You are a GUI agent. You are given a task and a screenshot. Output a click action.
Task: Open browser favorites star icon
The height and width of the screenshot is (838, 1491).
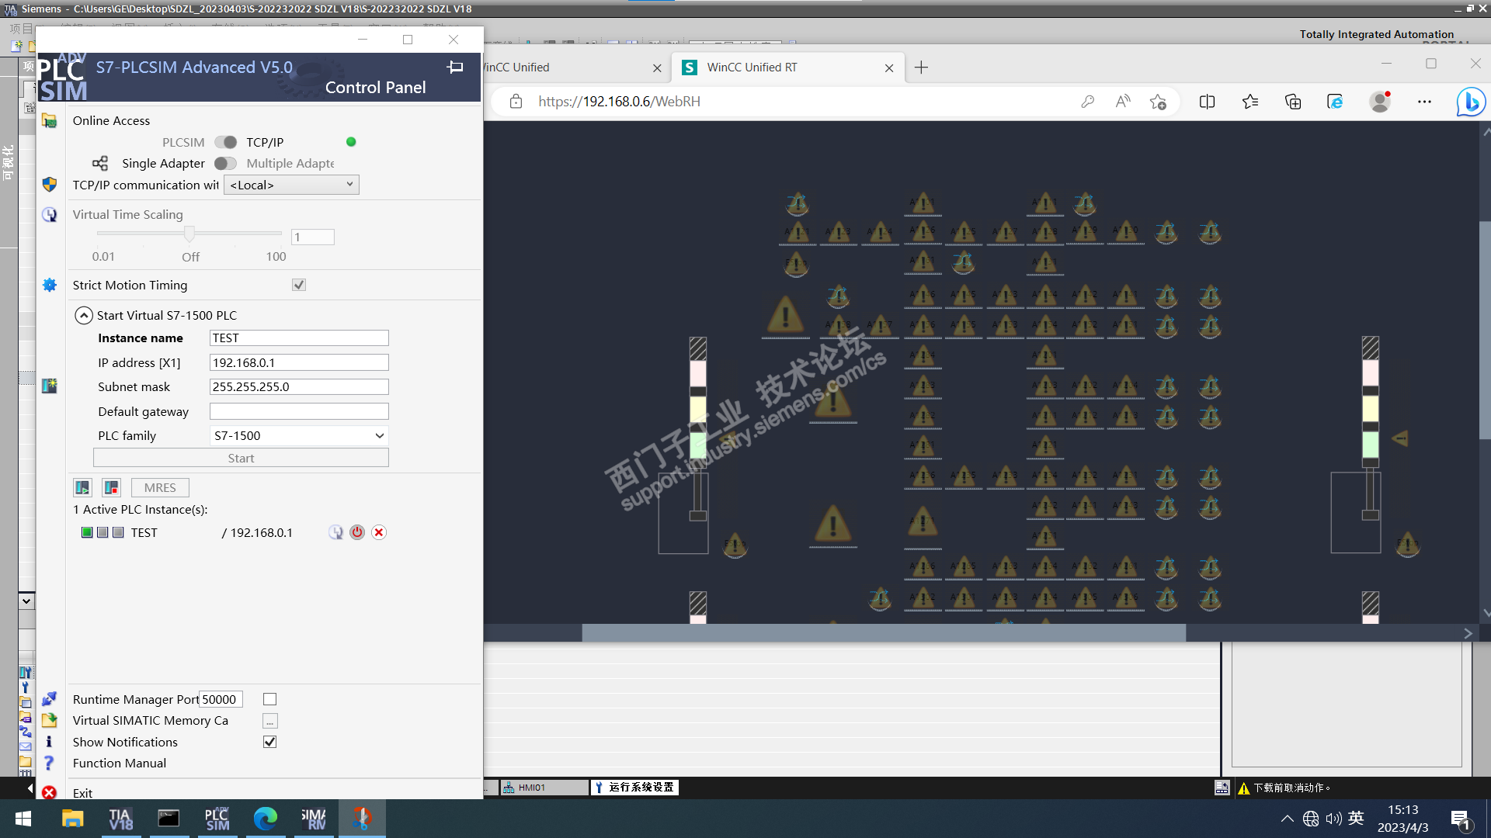1249,102
